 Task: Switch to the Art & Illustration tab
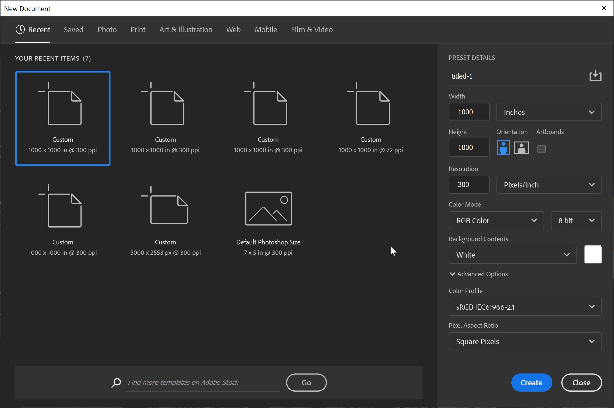pos(186,30)
